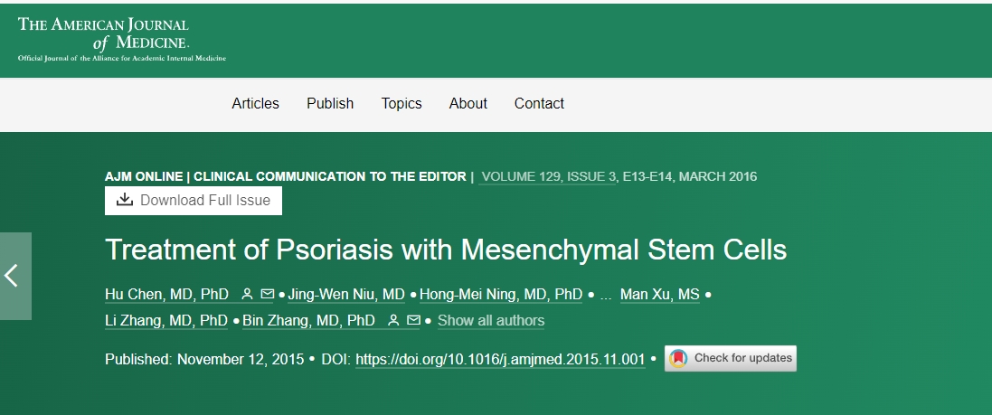Click the person icon next to Bin Zhang
992x415 pixels.
click(x=393, y=320)
